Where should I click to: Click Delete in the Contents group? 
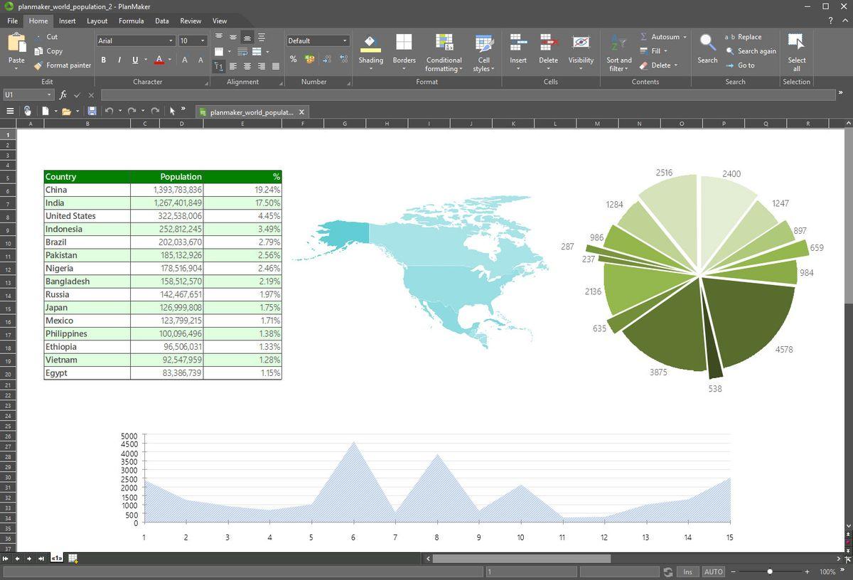(658, 65)
